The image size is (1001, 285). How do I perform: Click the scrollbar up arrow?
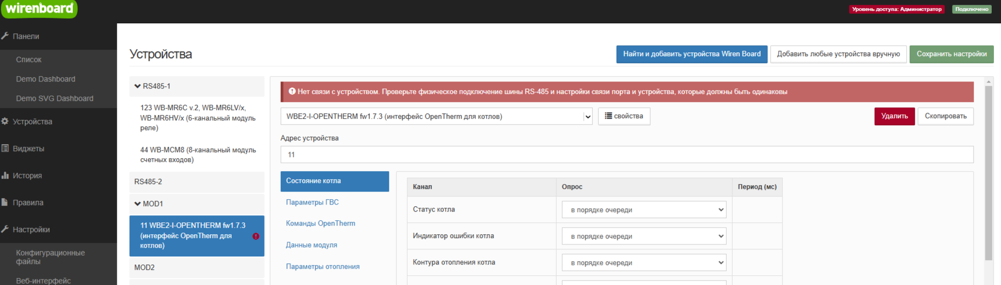989,82
